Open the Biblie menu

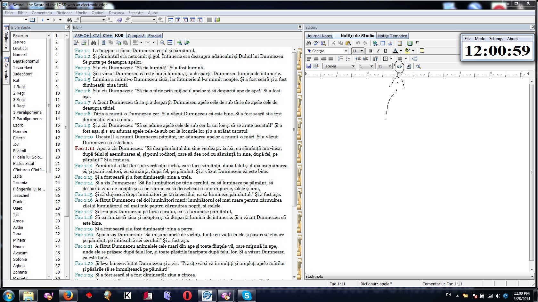[22, 13]
